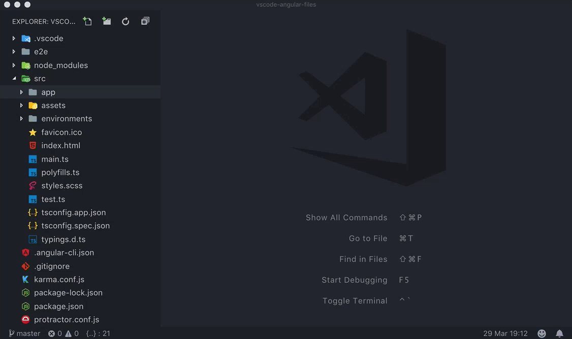
Task: Click the TypeScript icon of polyfills.ts
Action: tap(33, 173)
